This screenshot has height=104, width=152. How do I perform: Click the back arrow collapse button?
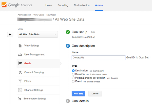10,34
